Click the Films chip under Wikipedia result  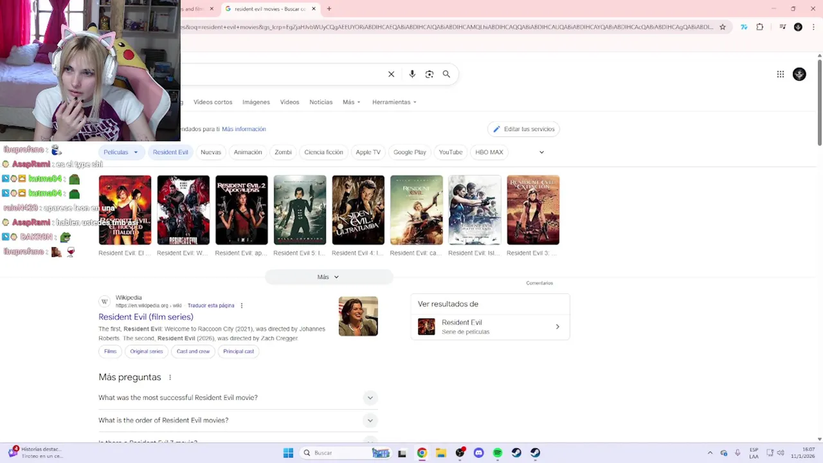coord(111,352)
